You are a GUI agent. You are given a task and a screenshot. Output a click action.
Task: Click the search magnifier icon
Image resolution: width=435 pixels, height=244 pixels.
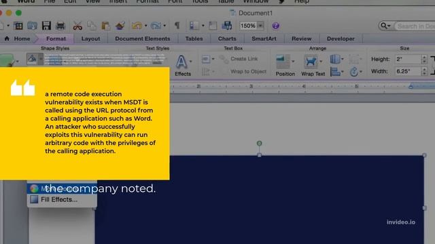click(383, 26)
